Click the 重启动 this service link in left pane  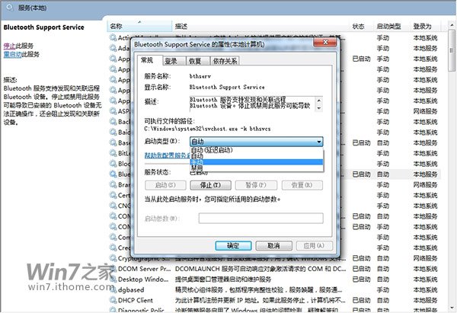[x=12, y=54]
